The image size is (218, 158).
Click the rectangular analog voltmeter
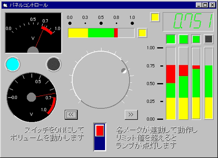click(33, 33)
